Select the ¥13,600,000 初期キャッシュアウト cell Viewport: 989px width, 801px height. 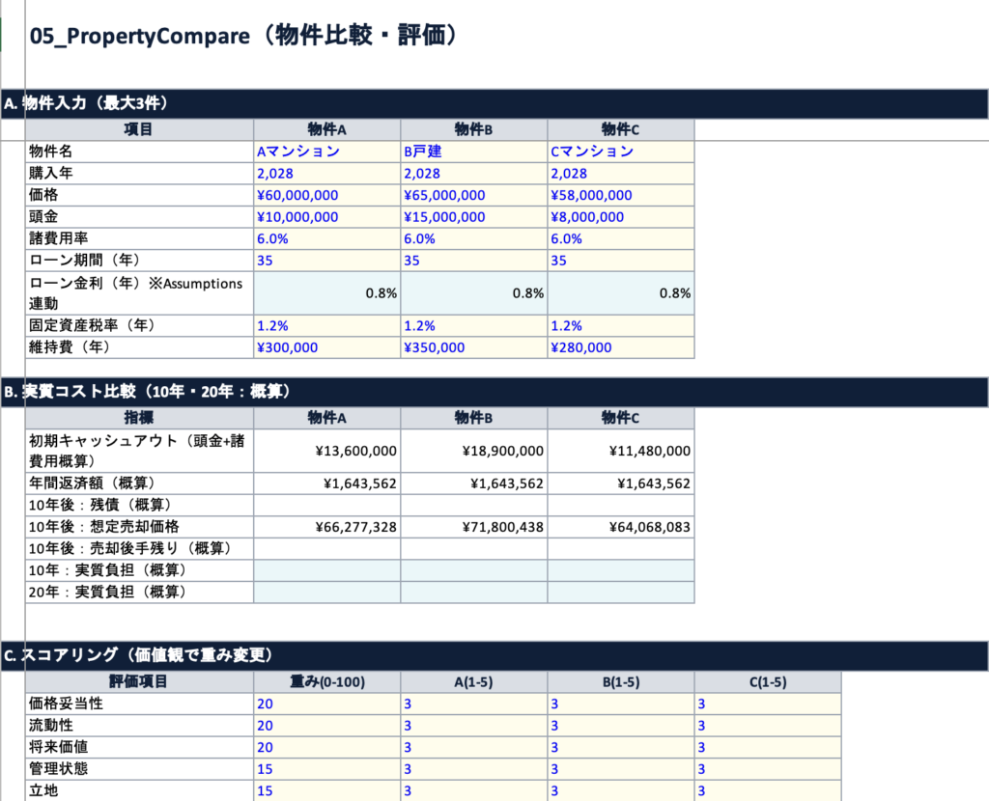pyautogui.click(x=326, y=451)
